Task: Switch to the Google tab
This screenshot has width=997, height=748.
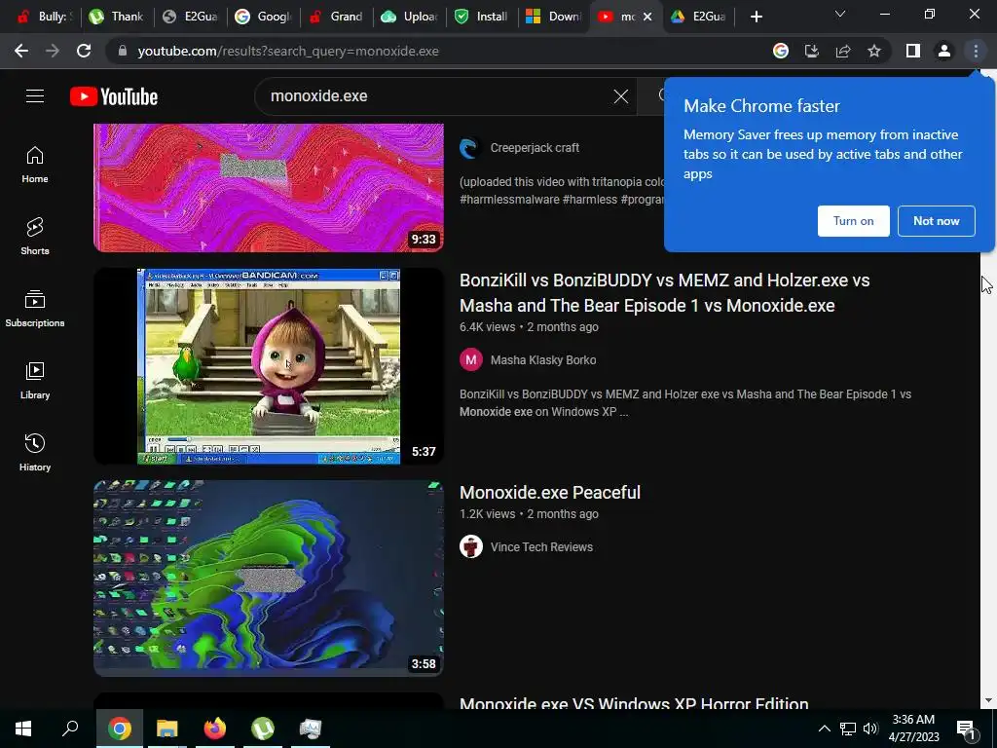Action: (x=263, y=17)
